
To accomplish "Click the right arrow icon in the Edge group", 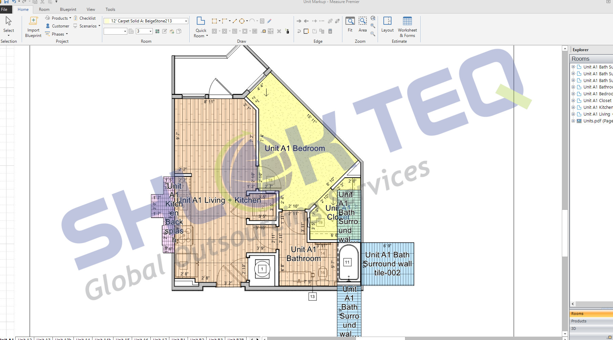I will 299,21.
